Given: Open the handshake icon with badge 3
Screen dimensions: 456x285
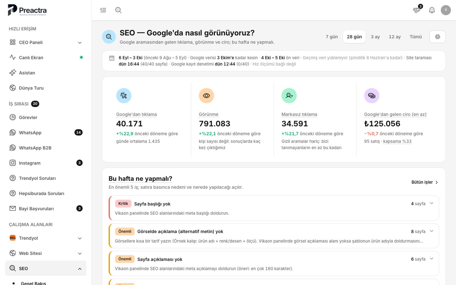Looking at the screenshot, I should 417,10.
